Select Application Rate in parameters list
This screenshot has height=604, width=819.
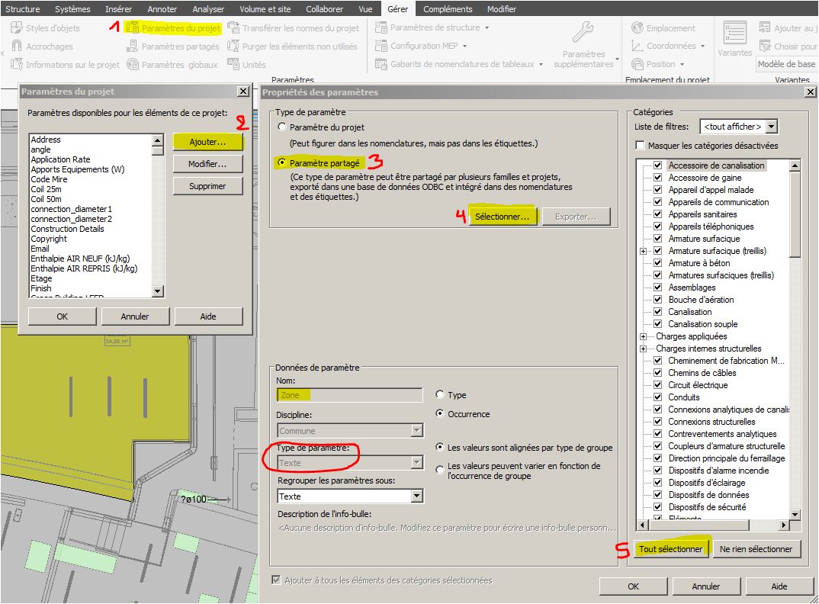(x=60, y=159)
